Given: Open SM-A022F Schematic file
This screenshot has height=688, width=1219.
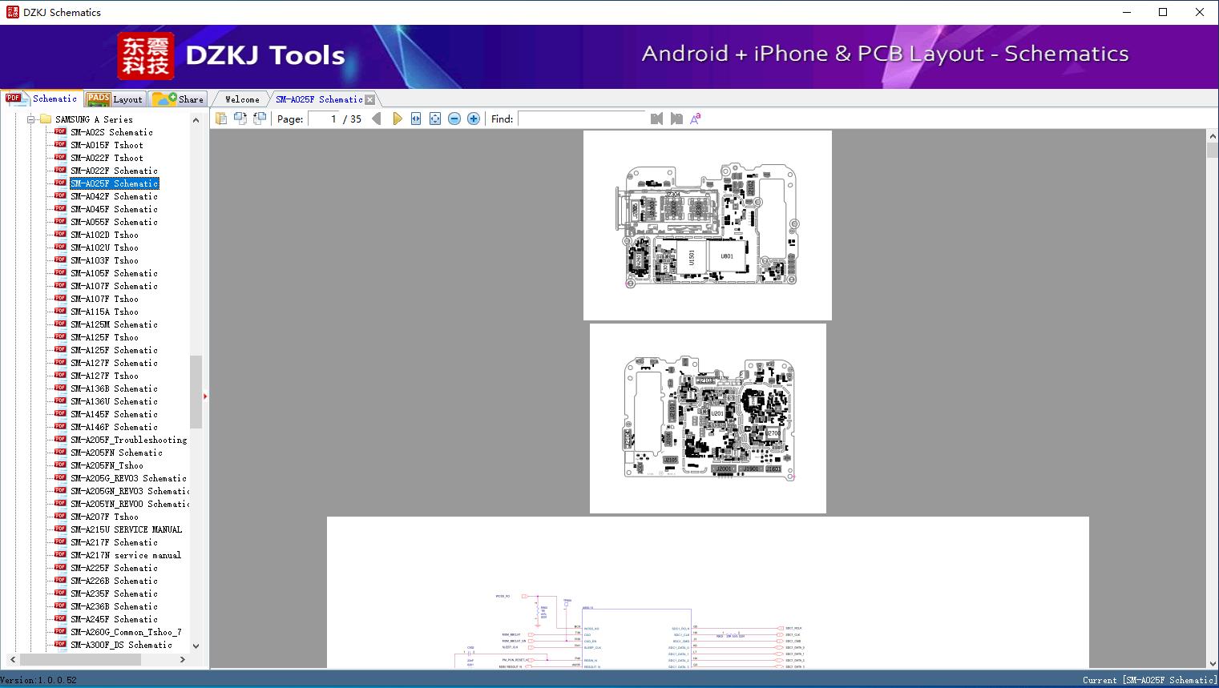Looking at the screenshot, I should click(114, 171).
